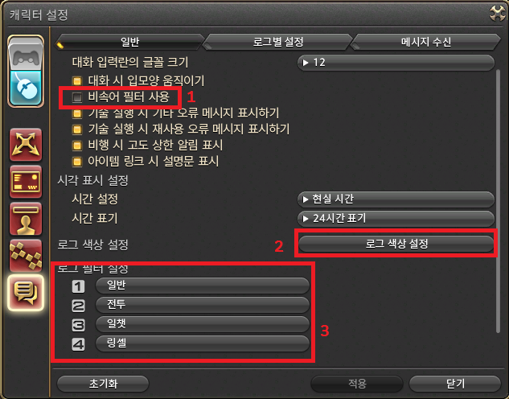
Task: Click the number 1 log filter icon
Action: click(78, 286)
